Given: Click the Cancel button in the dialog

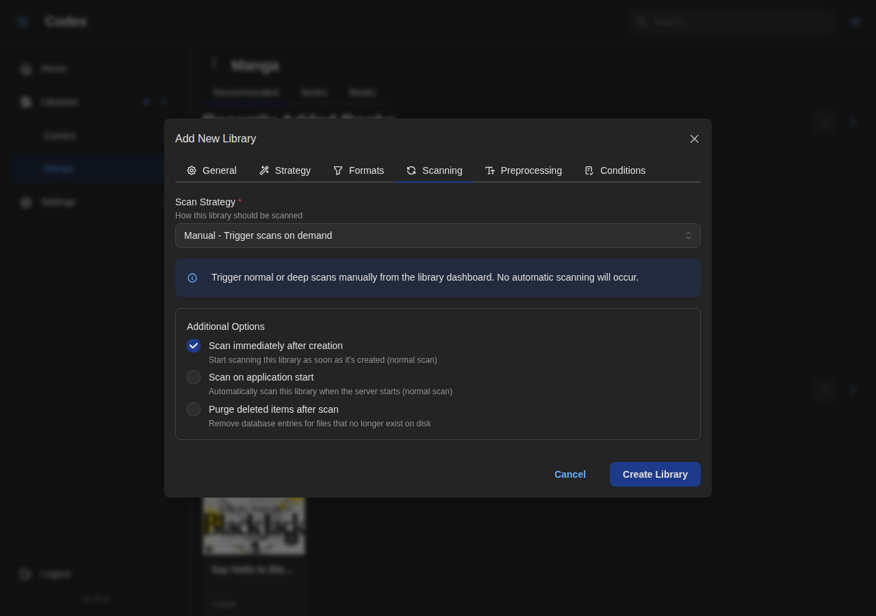Looking at the screenshot, I should (x=569, y=474).
